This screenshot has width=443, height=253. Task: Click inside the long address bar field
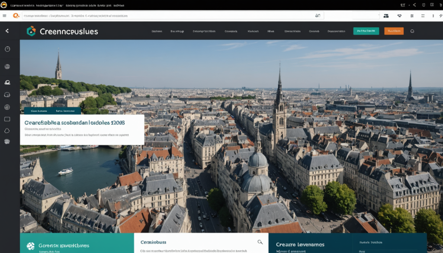(173, 16)
